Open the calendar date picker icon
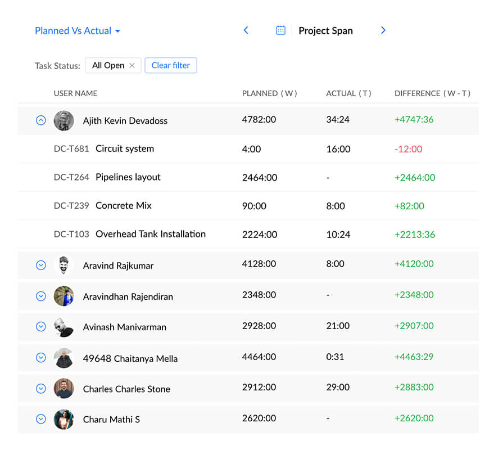Image resolution: width=494 pixels, height=450 pixels. point(280,30)
